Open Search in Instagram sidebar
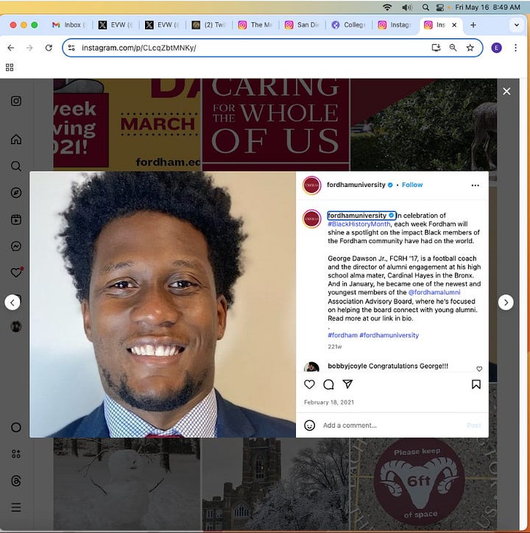Image resolution: width=530 pixels, height=533 pixels. (16, 166)
